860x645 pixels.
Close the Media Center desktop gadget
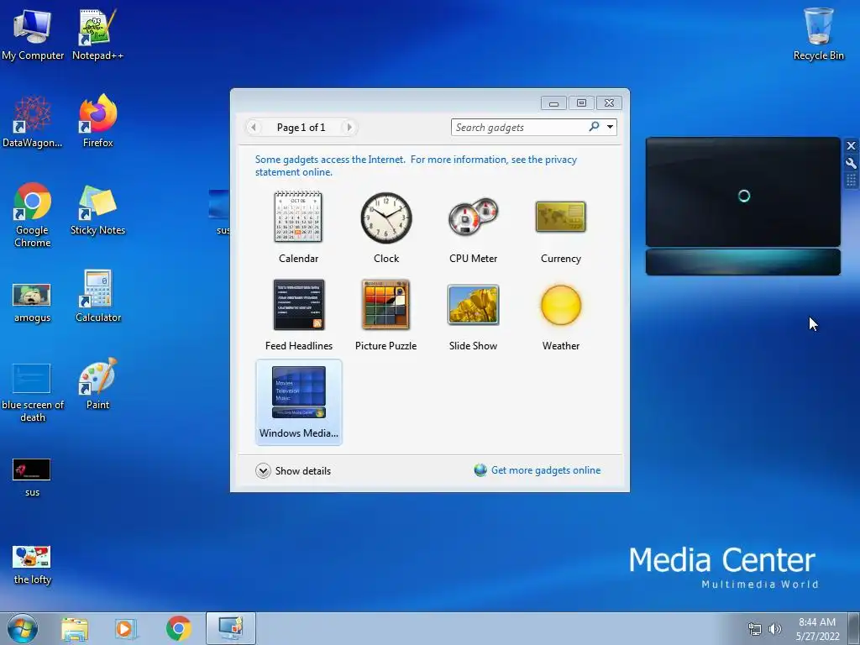pyautogui.click(x=851, y=146)
